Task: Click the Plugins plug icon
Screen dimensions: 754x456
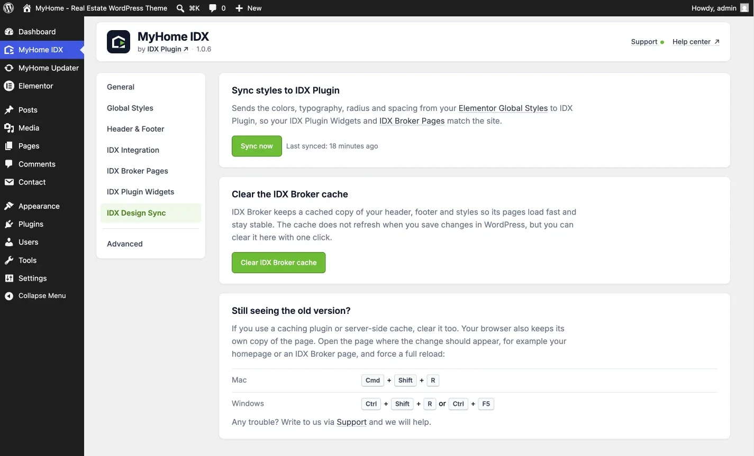Action: [9, 224]
